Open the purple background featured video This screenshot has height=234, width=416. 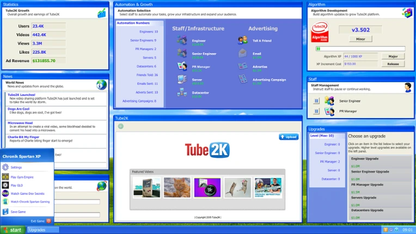(x=207, y=188)
